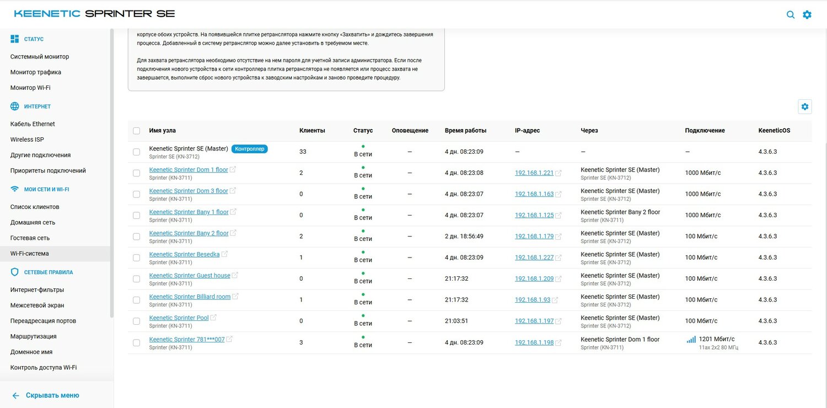Follow the IP link 192.168.1.221
The height and width of the screenshot is (408, 827).
pyautogui.click(x=534, y=173)
